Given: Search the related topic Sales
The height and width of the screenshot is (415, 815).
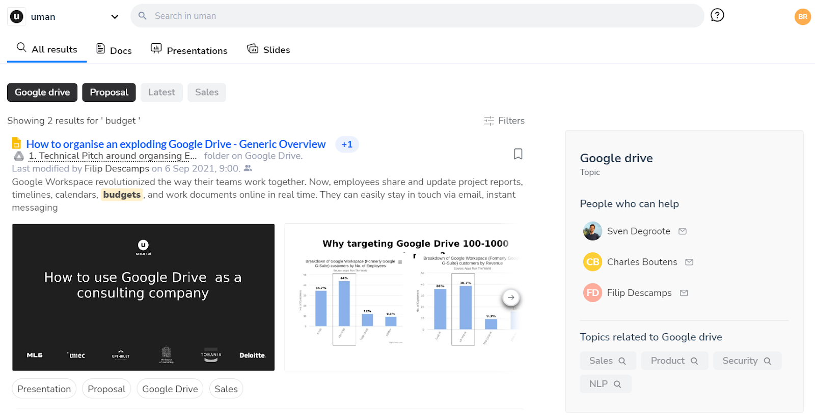Looking at the screenshot, I should point(608,361).
